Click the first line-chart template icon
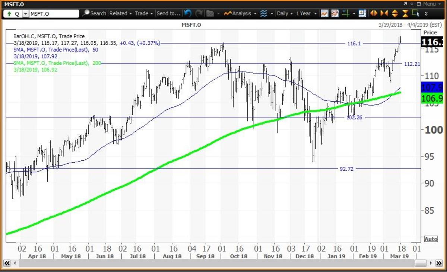This screenshot has width=447, height=272. click(324, 13)
